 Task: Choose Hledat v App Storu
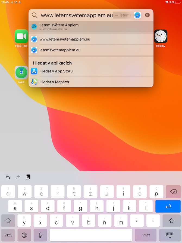91,71
